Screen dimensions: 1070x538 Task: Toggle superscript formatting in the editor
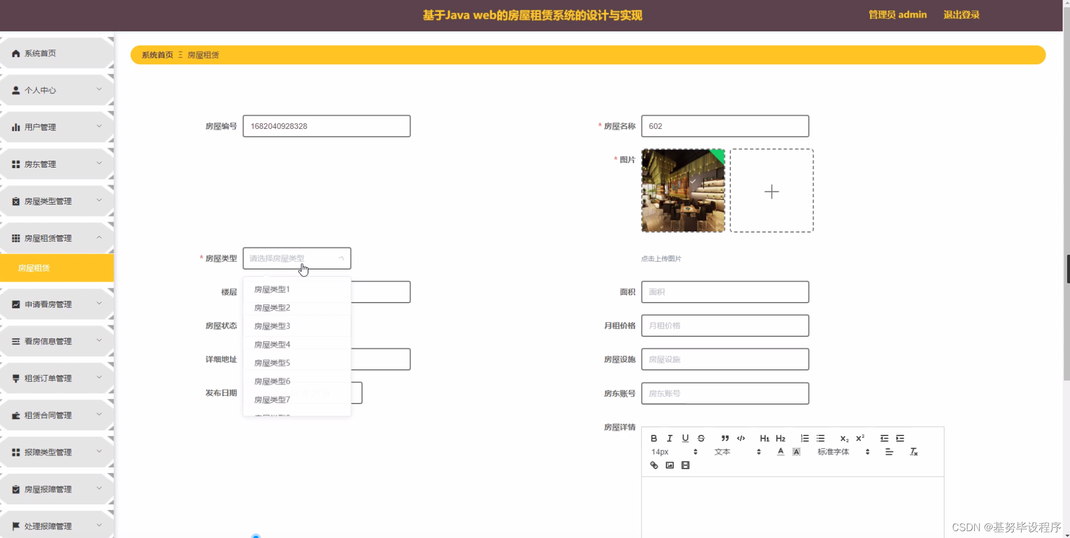[x=860, y=438]
